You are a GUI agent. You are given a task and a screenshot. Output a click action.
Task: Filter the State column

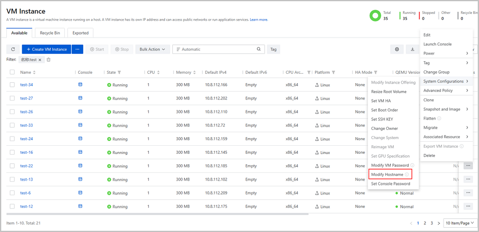(x=119, y=72)
